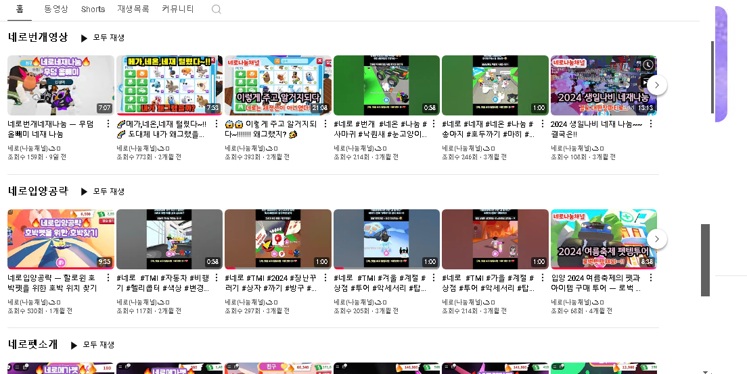Open options menu for 이렇게 주고 알거지되다 video
Image resolution: width=747 pixels, height=374 pixels.
(x=325, y=124)
